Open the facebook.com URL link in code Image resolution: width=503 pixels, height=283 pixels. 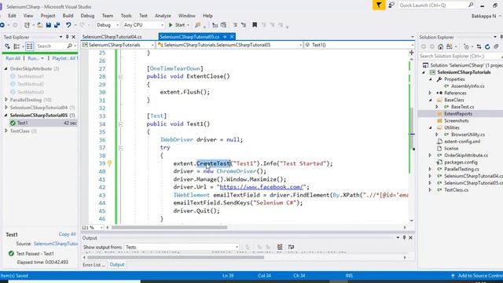[261, 187]
